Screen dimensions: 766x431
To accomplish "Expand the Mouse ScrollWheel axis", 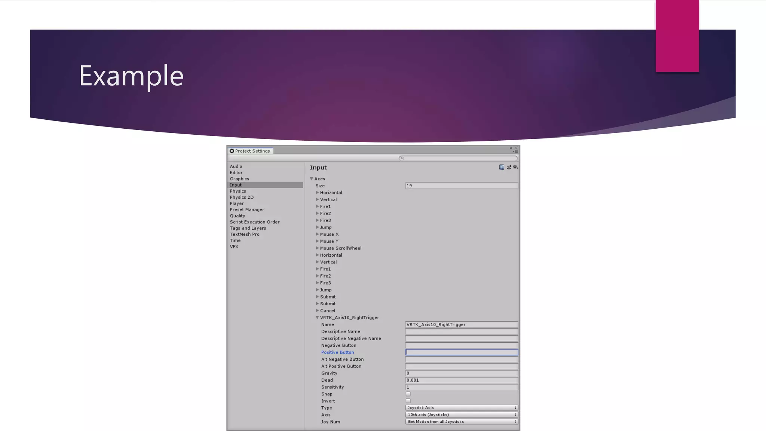I will [317, 248].
